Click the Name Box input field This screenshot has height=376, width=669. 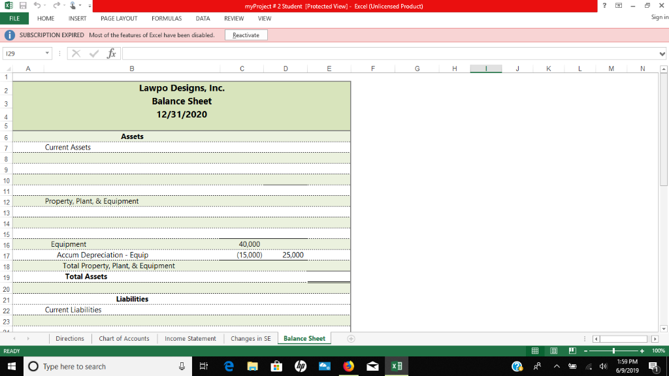(x=23, y=54)
